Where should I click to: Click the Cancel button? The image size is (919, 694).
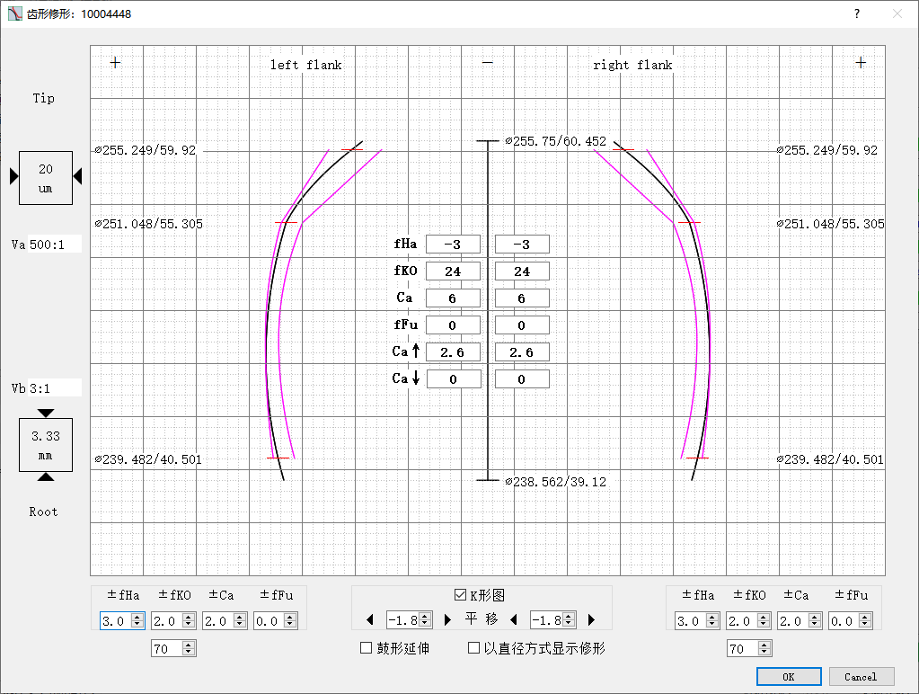pos(861,676)
